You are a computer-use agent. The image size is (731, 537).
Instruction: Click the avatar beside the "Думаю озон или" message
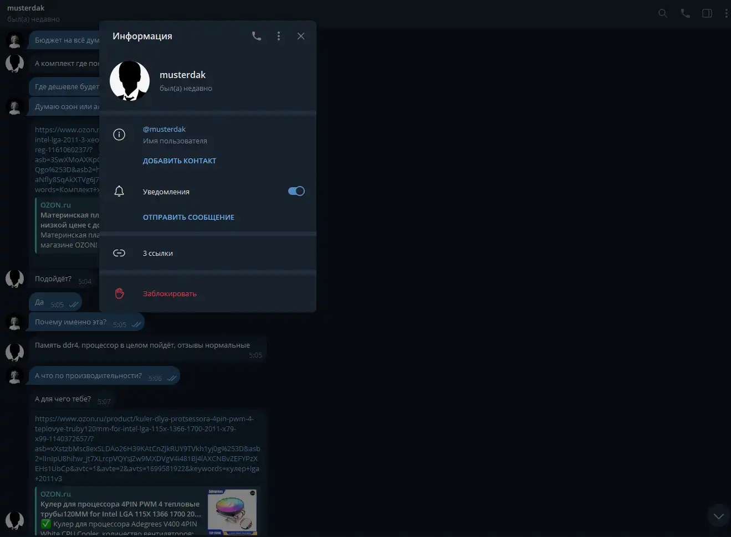tap(14, 107)
